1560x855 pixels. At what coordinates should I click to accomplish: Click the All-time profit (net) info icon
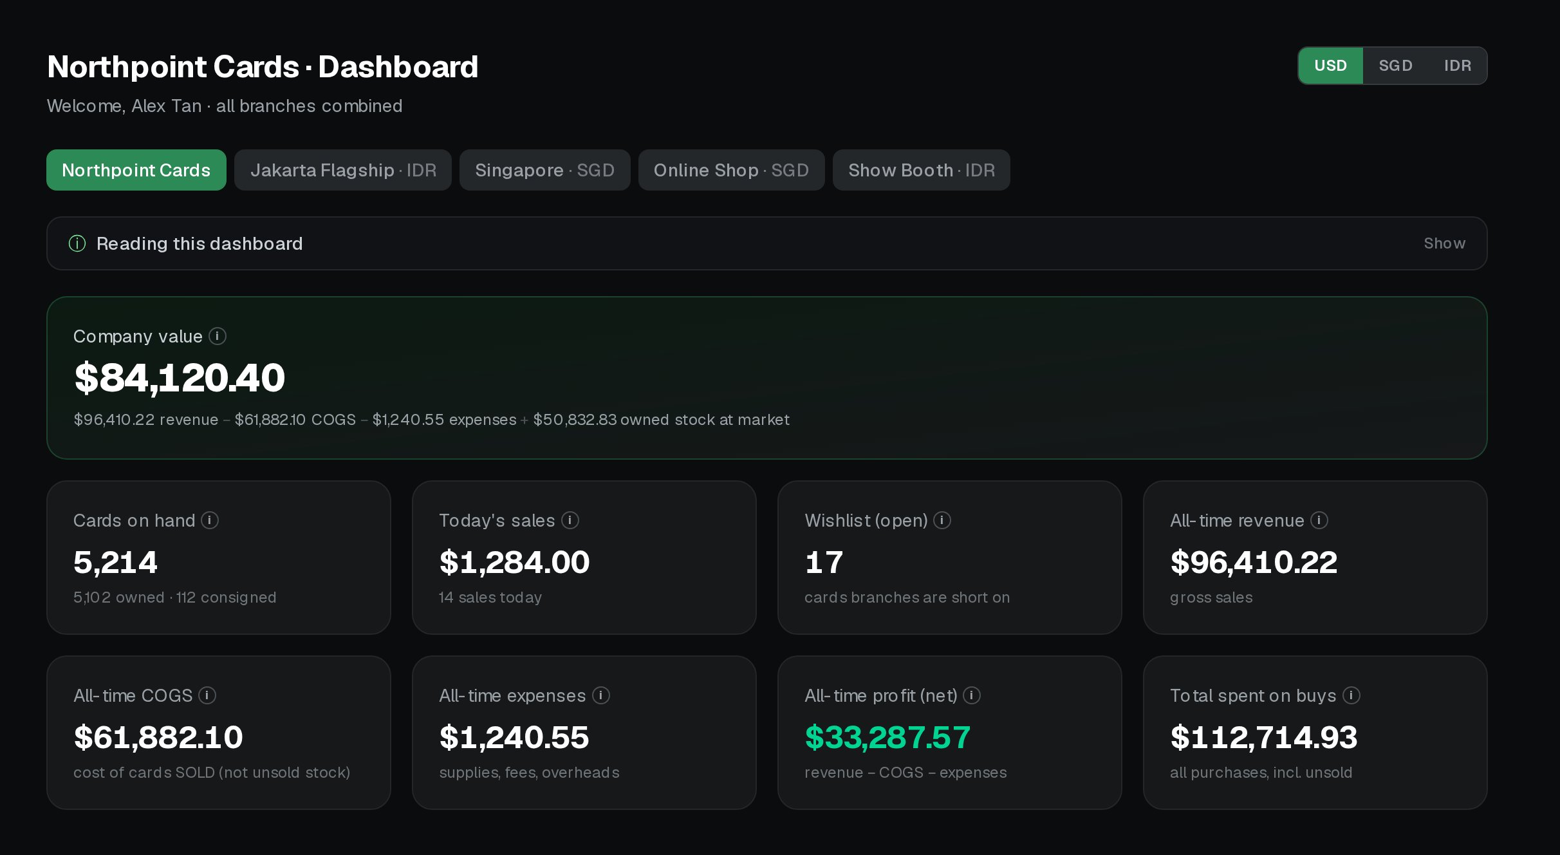(x=972, y=695)
